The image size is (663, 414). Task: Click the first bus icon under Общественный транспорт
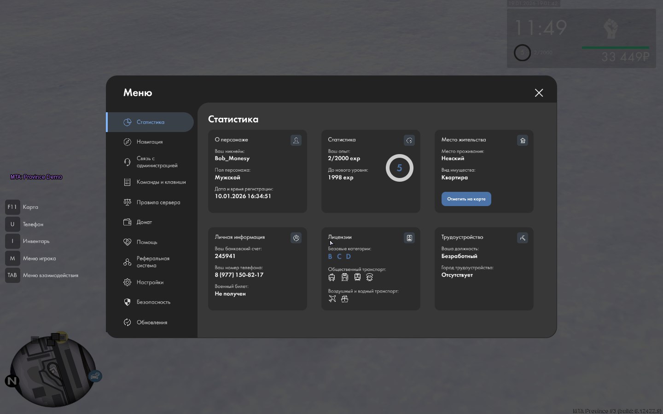(332, 277)
